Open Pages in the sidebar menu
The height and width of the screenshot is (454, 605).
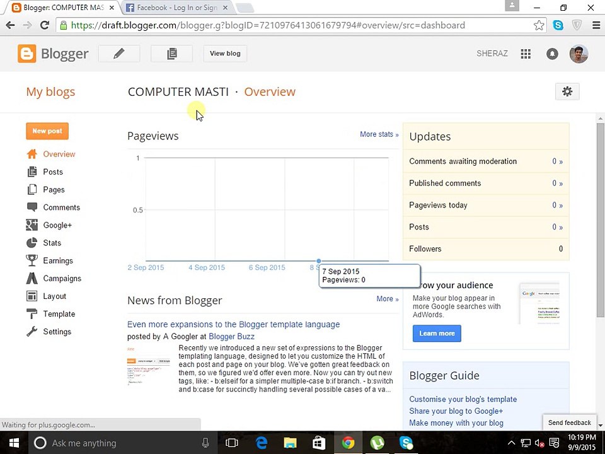54,190
